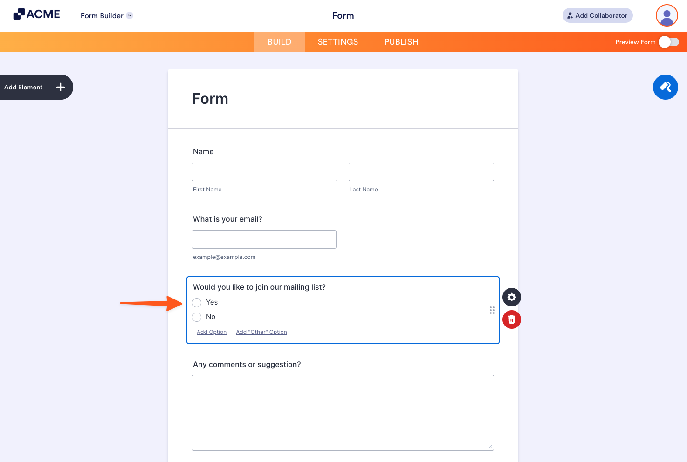The image size is (687, 462).
Task: Delete the mailing list question via trash icon
Action: pyautogui.click(x=511, y=319)
